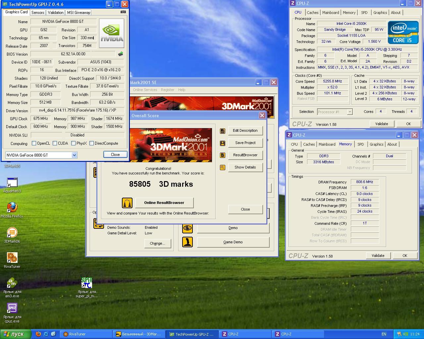This screenshot has height=339, width=424.
Task: Click the BIOS save chip icon in GPU-Z
Action: [121, 54]
